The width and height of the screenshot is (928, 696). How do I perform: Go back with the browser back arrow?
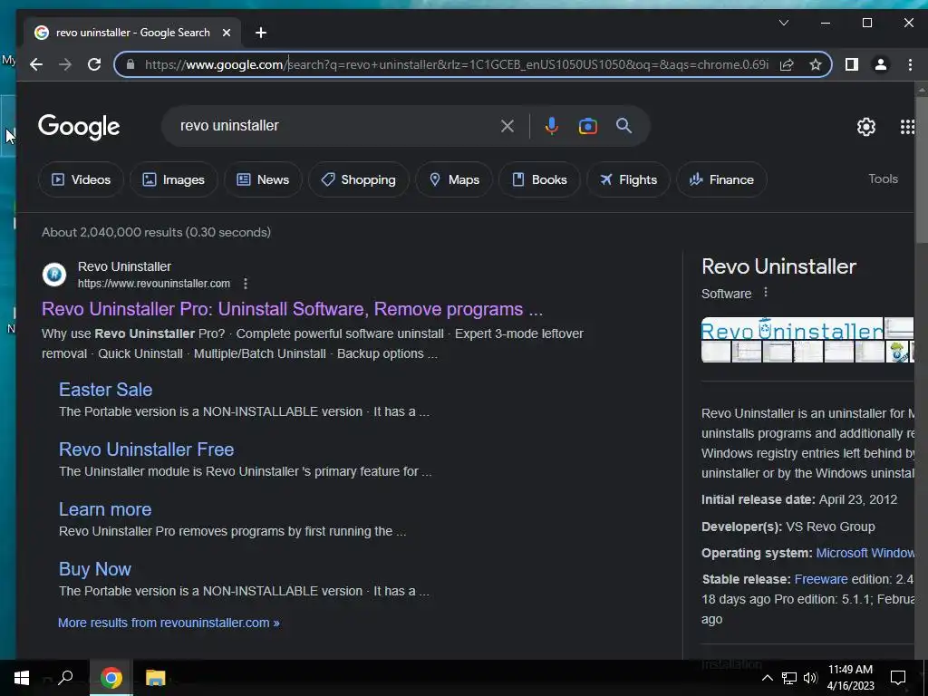pos(36,64)
